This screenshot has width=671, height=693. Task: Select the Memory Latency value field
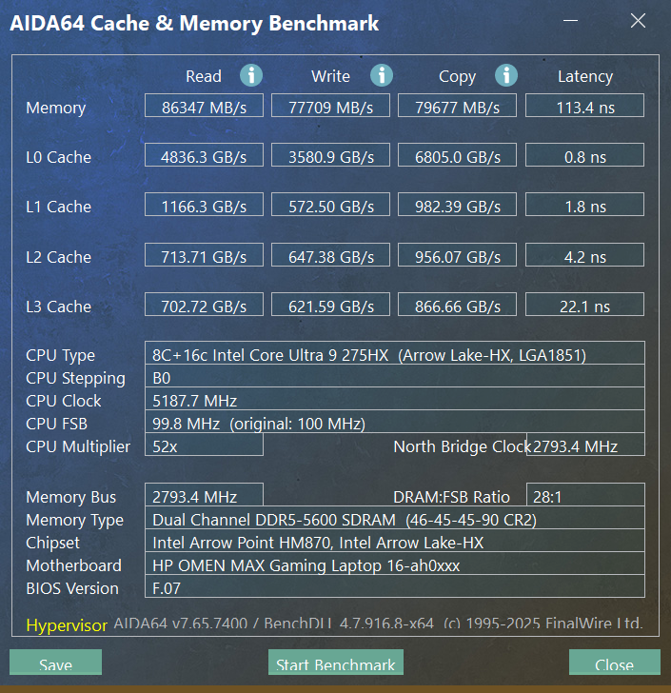(584, 107)
